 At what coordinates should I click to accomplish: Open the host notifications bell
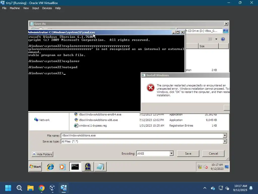click(251, 188)
